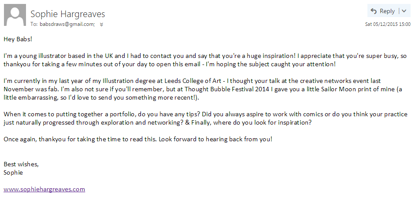
Task: Click the paragraph starting 'I'm a young illustrator'
Action: click(205, 60)
